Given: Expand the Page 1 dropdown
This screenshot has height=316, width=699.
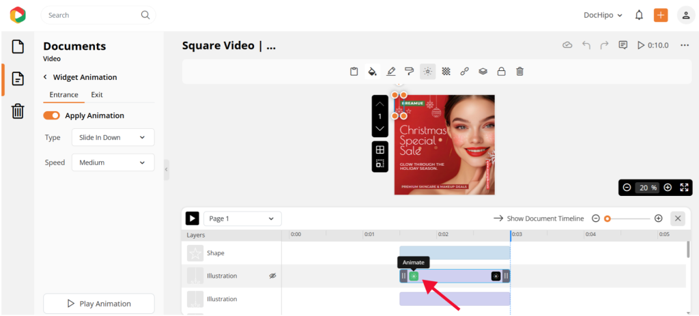Looking at the screenshot, I should (242, 218).
